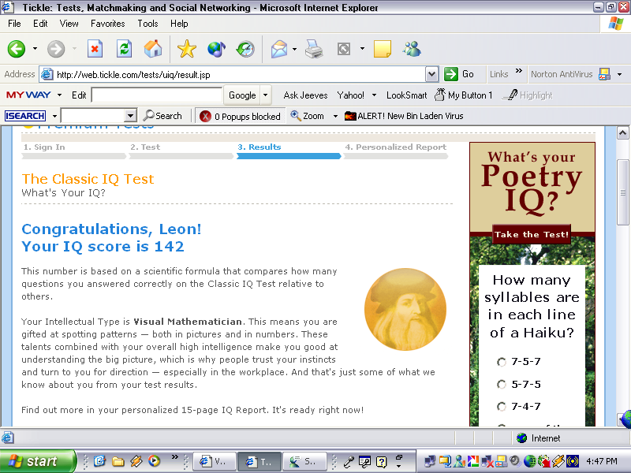Print the page with the printer icon
The image size is (631, 473).
(x=314, y=49)
